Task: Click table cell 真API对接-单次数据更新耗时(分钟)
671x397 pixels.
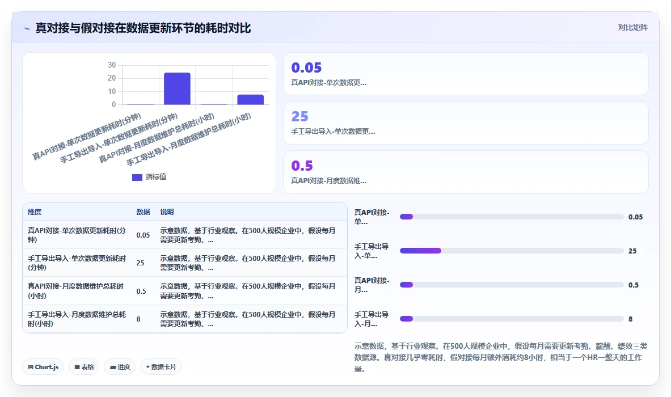Action: pyautogui.click(x=77, y=235)
